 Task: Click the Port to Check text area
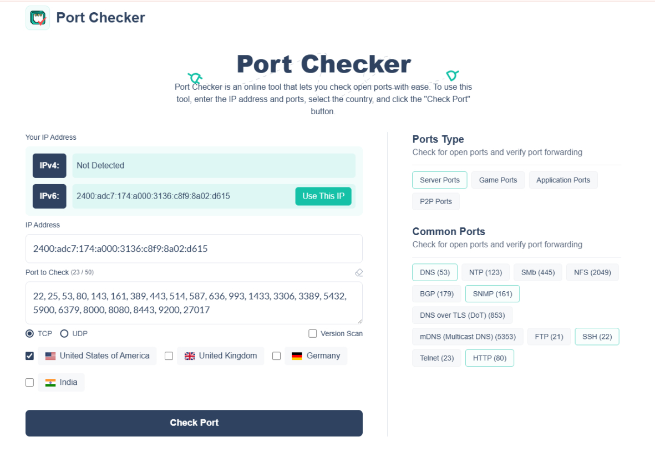click(194, 303)
